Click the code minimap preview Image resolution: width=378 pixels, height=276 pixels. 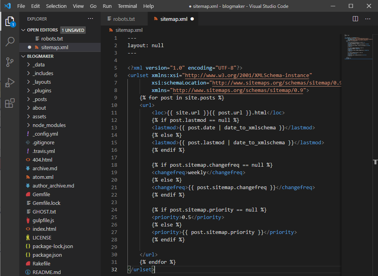click(358, 47)
